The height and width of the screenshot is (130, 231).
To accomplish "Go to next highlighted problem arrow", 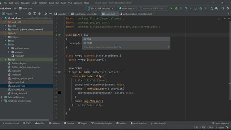I will (x=228, y=19).
